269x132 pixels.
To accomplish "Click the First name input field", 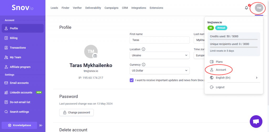I will pyautogui.click(x=159, y=40).
